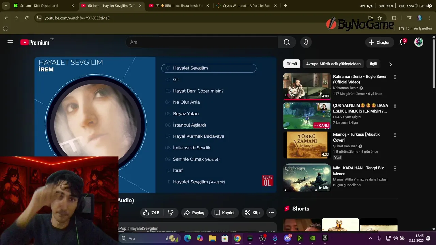This screenshot has width=436, height=245.
Task: Go back with the browser back arrow
Action: (6, 18)
